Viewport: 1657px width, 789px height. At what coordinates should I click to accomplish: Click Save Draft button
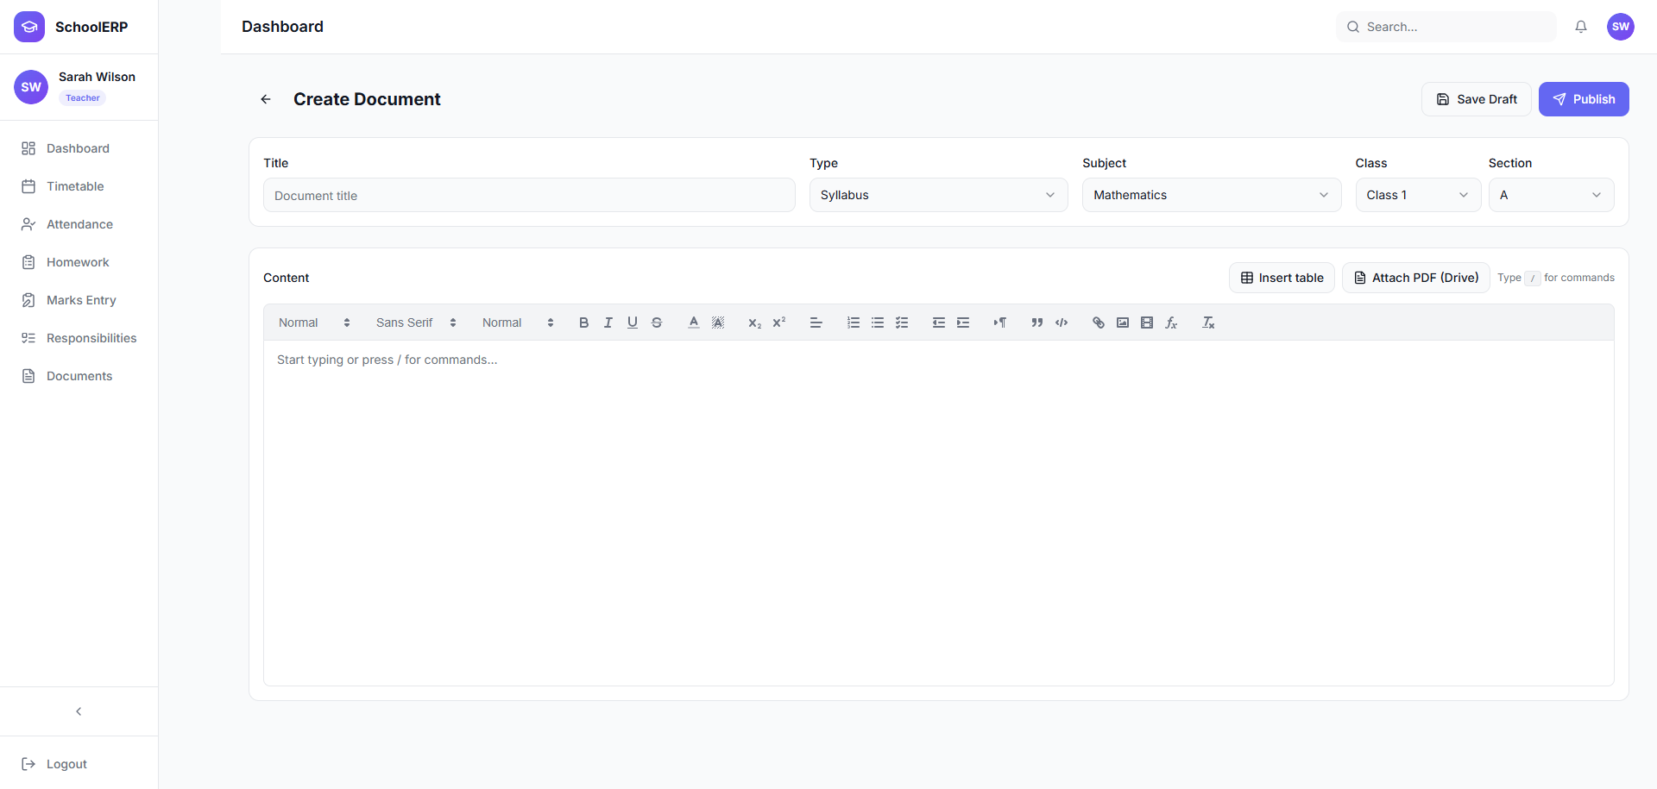click(x=1476, y=99)
